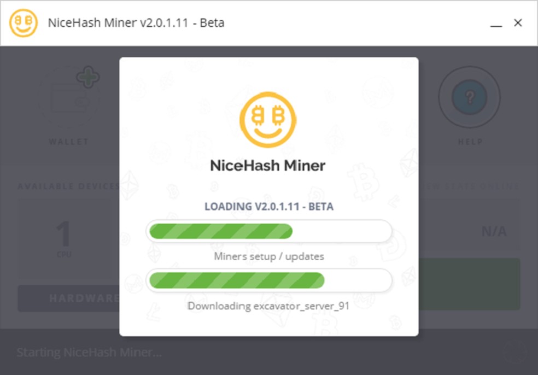Click the green plus on Wallet
Viewport: 538px width, 375px height.
pyautogui.click(x=88, y=77)
